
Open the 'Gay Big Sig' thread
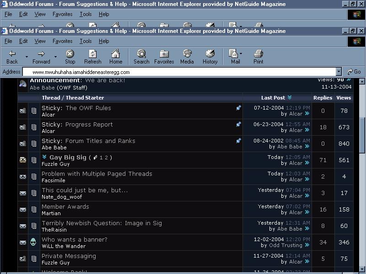click(x=68, y=158)
